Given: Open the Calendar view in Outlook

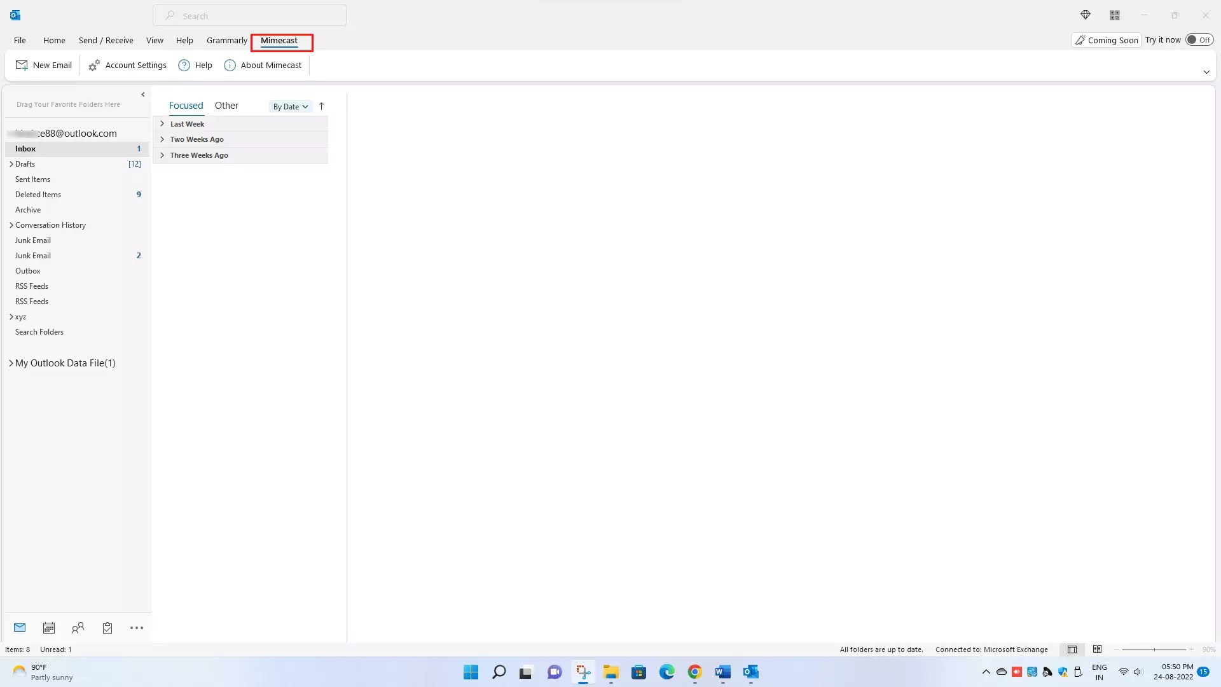Looking at the screenshot, I should (49, 628).
